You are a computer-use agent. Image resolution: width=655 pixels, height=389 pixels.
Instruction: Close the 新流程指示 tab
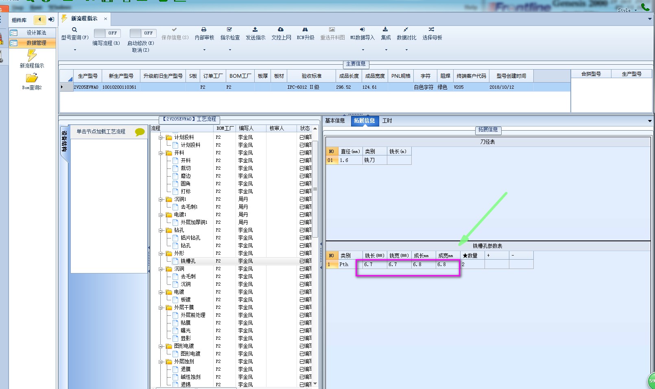pos(105,19)
